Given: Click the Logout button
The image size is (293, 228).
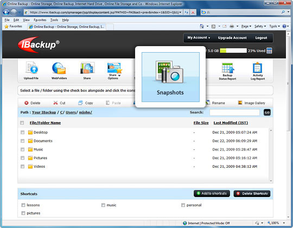Looking at the screenshot, I should 261,38.
